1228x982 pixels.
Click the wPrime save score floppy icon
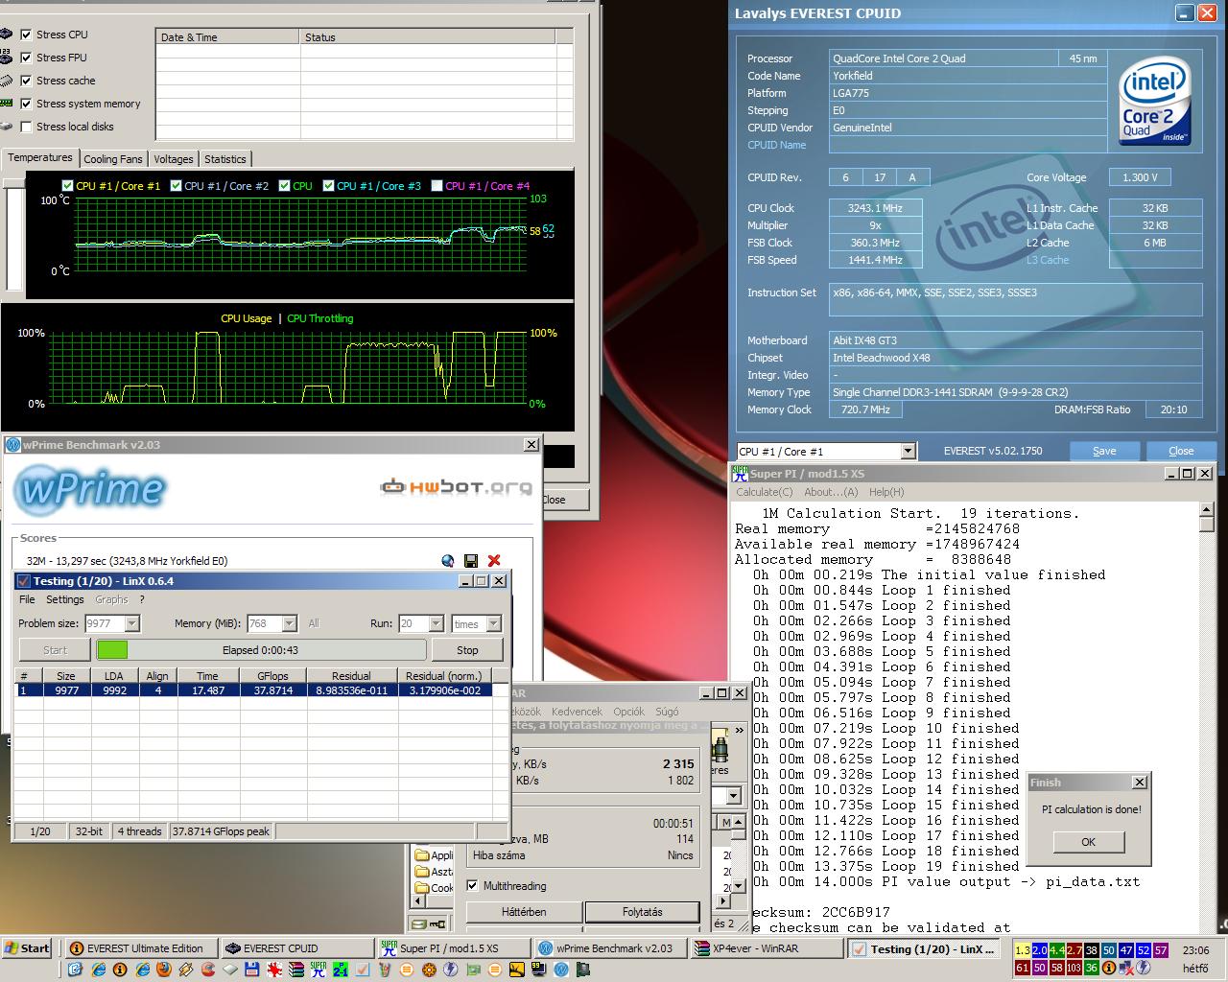[x=470, y=561]
